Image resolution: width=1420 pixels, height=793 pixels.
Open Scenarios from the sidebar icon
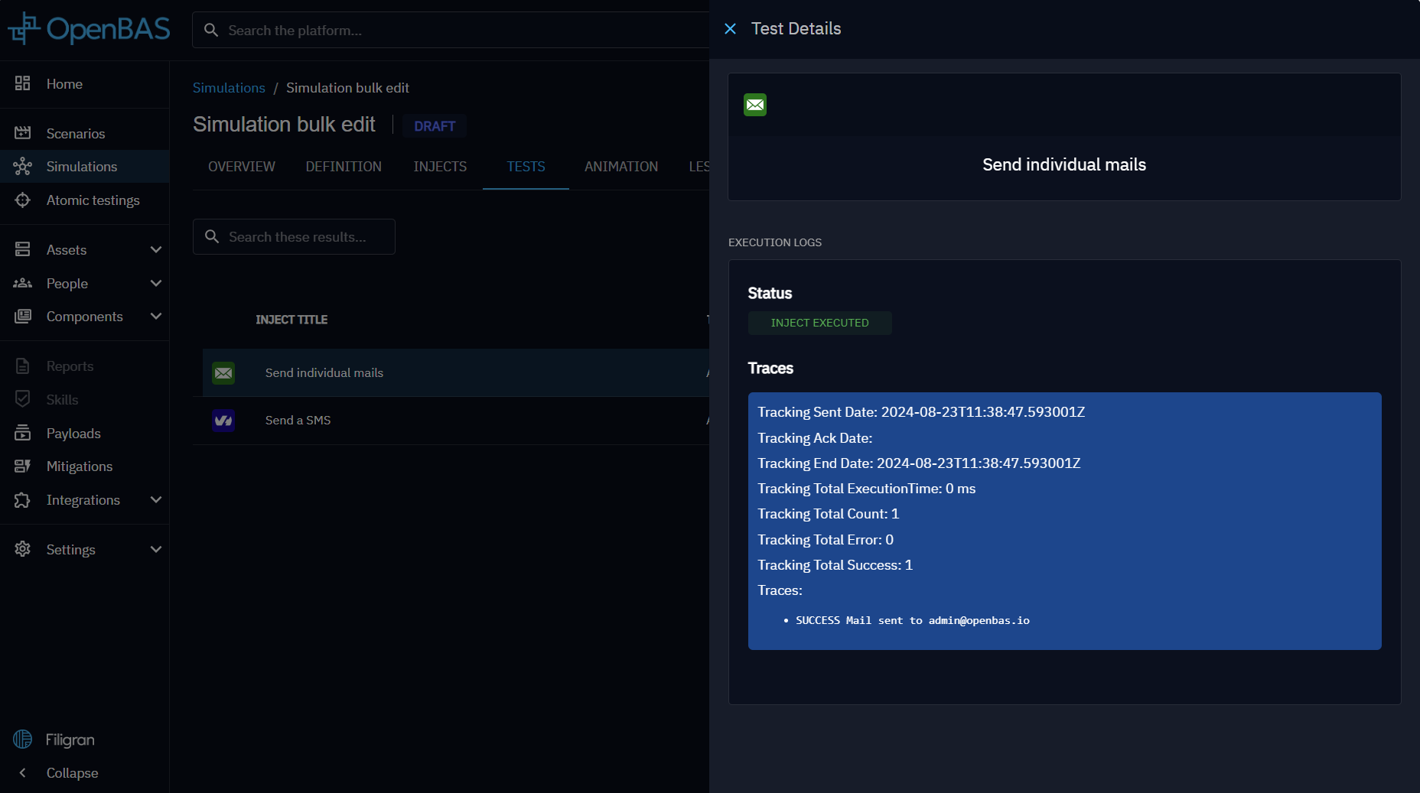pos(23,133)
